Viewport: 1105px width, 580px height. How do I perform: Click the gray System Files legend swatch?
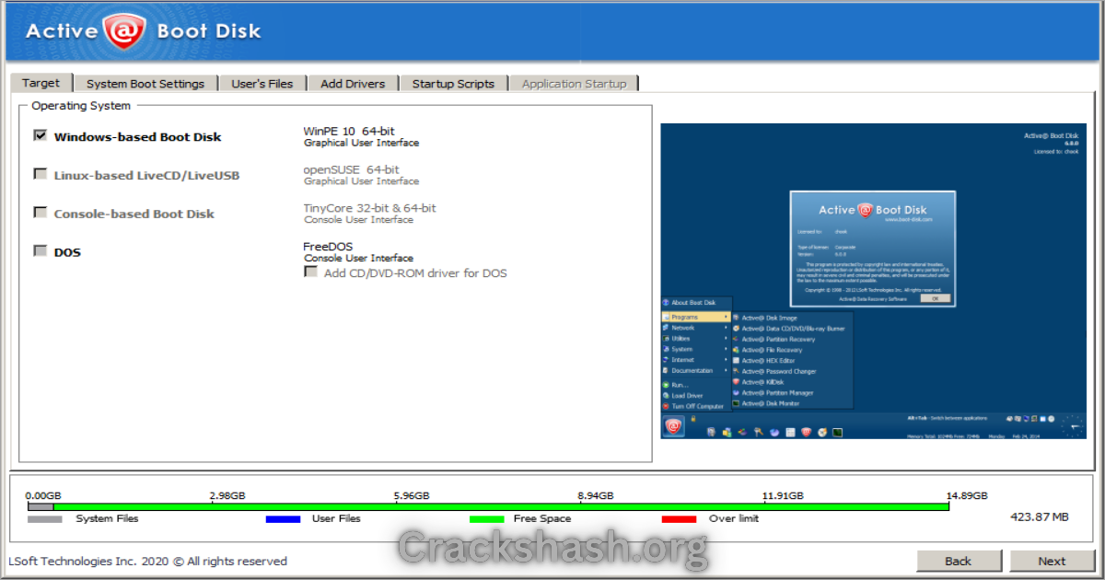(x=45, y=519)
